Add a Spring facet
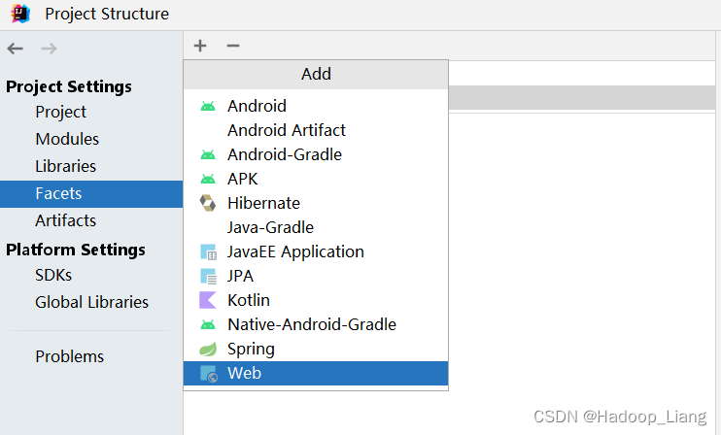Screen dimensions: 721x435 point(316,350)
